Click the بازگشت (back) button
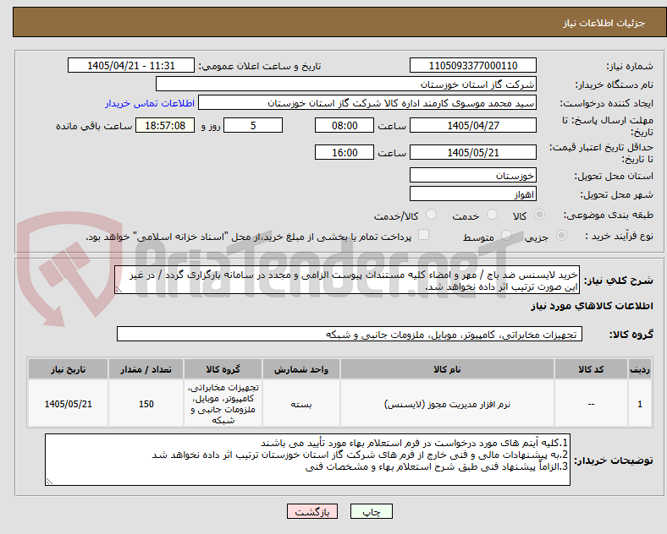 (x=311, y=511)
